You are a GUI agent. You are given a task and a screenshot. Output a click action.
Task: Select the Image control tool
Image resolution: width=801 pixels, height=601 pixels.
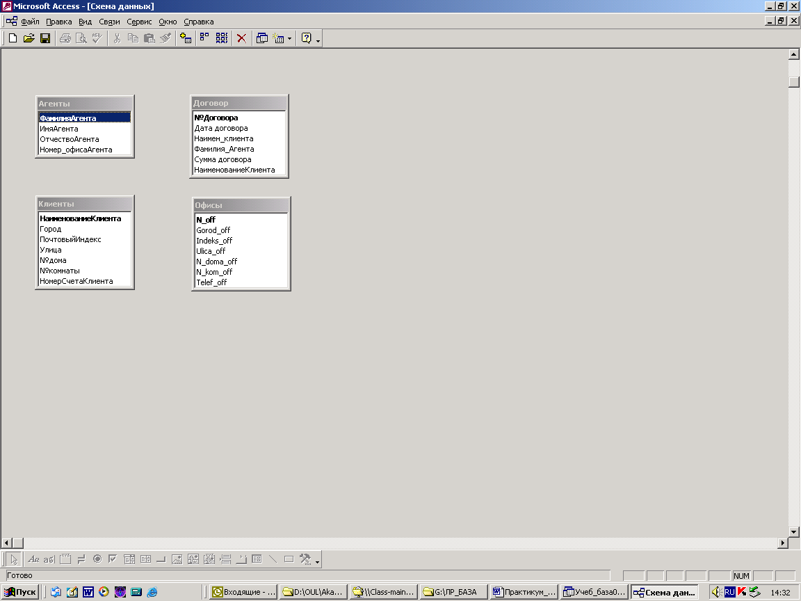[177, 559]
